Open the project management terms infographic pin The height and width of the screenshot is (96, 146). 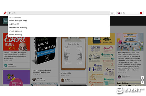pos(102,59)
